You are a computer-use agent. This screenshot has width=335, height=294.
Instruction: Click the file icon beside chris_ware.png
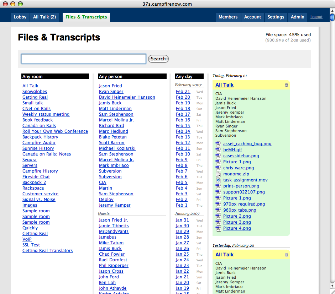coord(218,168)
